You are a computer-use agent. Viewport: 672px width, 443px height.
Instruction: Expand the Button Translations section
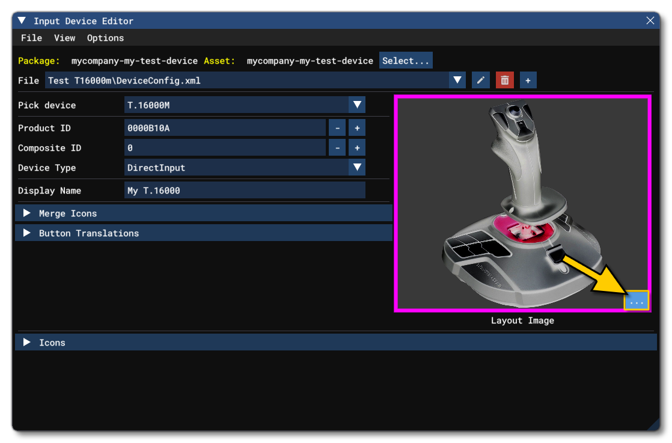tap(204, 233)
